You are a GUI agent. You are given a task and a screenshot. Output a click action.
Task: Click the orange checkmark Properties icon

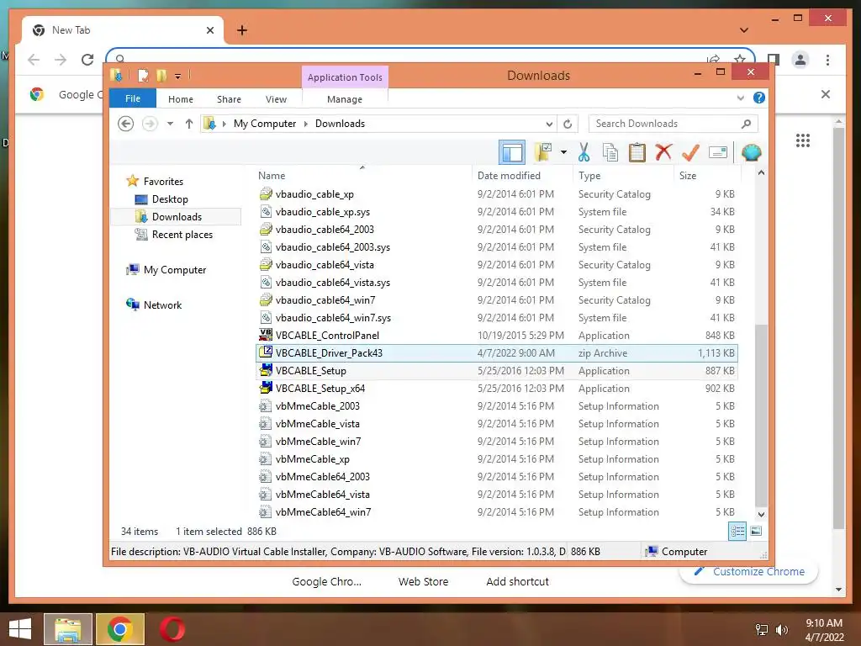coord(690,152)
